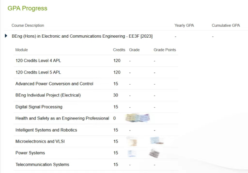Image resolution: width=248 pixels, height=173 pixels.
Task: Click the Credits column header
Action: click(119, 49)
